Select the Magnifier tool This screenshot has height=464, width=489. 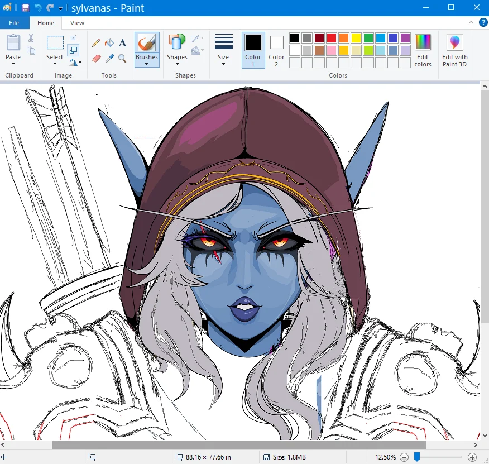[x=122, y=59]
